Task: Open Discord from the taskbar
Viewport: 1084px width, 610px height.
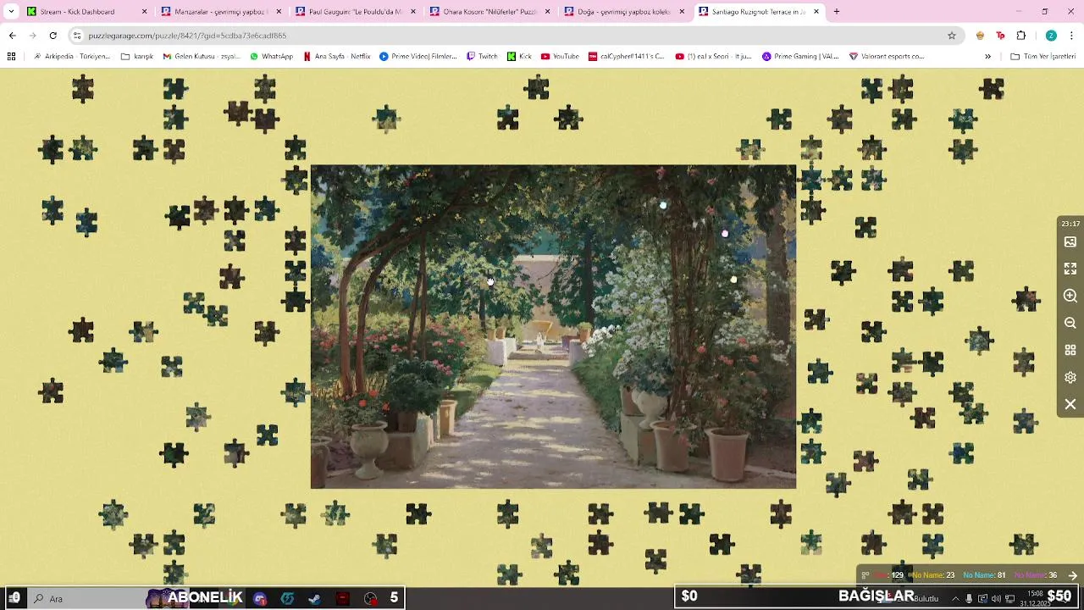Action: pyautogui.click(x=260, y=598)
